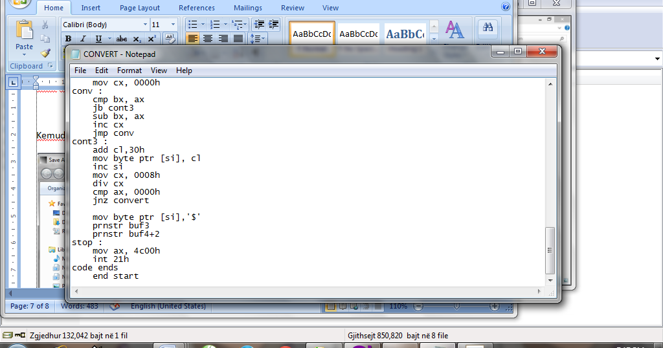Open Word Help via the question mark icon
This screenshot has width=663, height=348.
[x=505, y=6]
